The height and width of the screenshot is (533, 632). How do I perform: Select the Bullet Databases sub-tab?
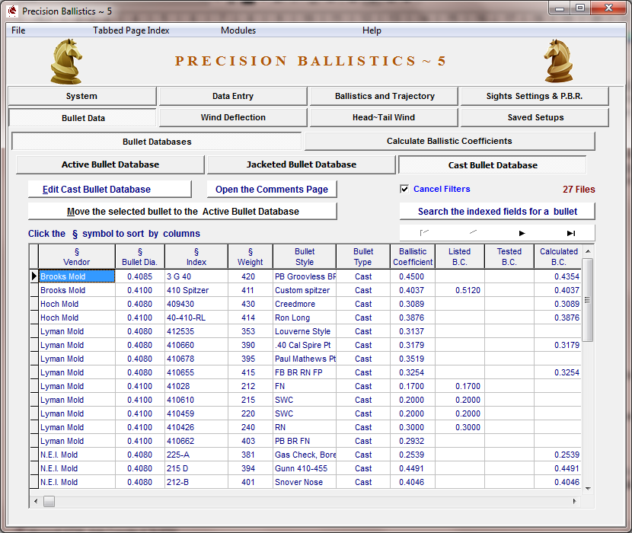tap(157, 142)
